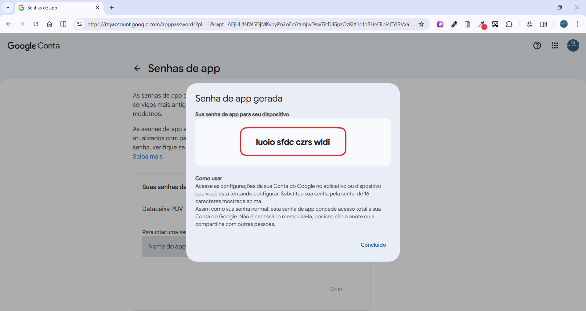The image size is (586, 311).
Task: Go back using the arrow beside Senhas de app
Action: point(137,68)
